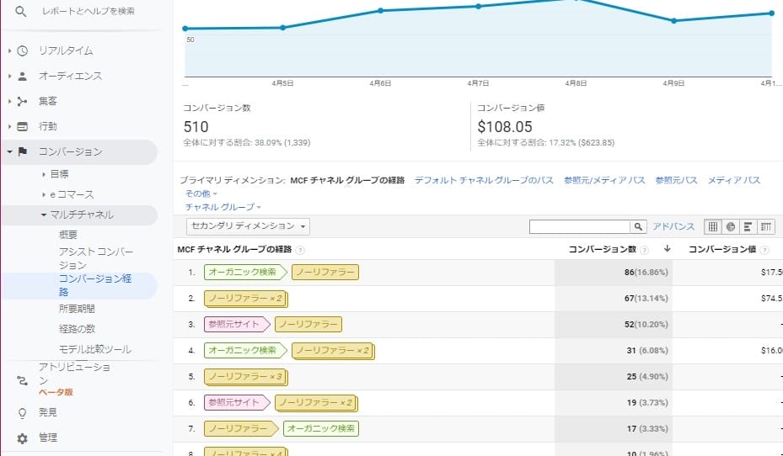Collapse the マルチチャネル section
Screen dimensions: 783x456
(x=44, y=215)
